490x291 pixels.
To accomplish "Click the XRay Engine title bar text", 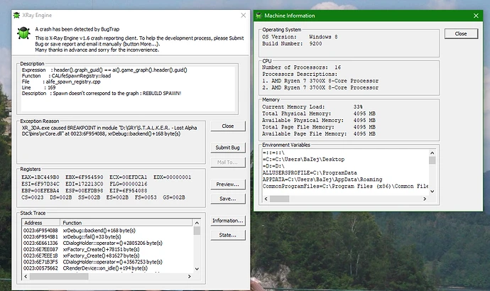I will (37, 16).
